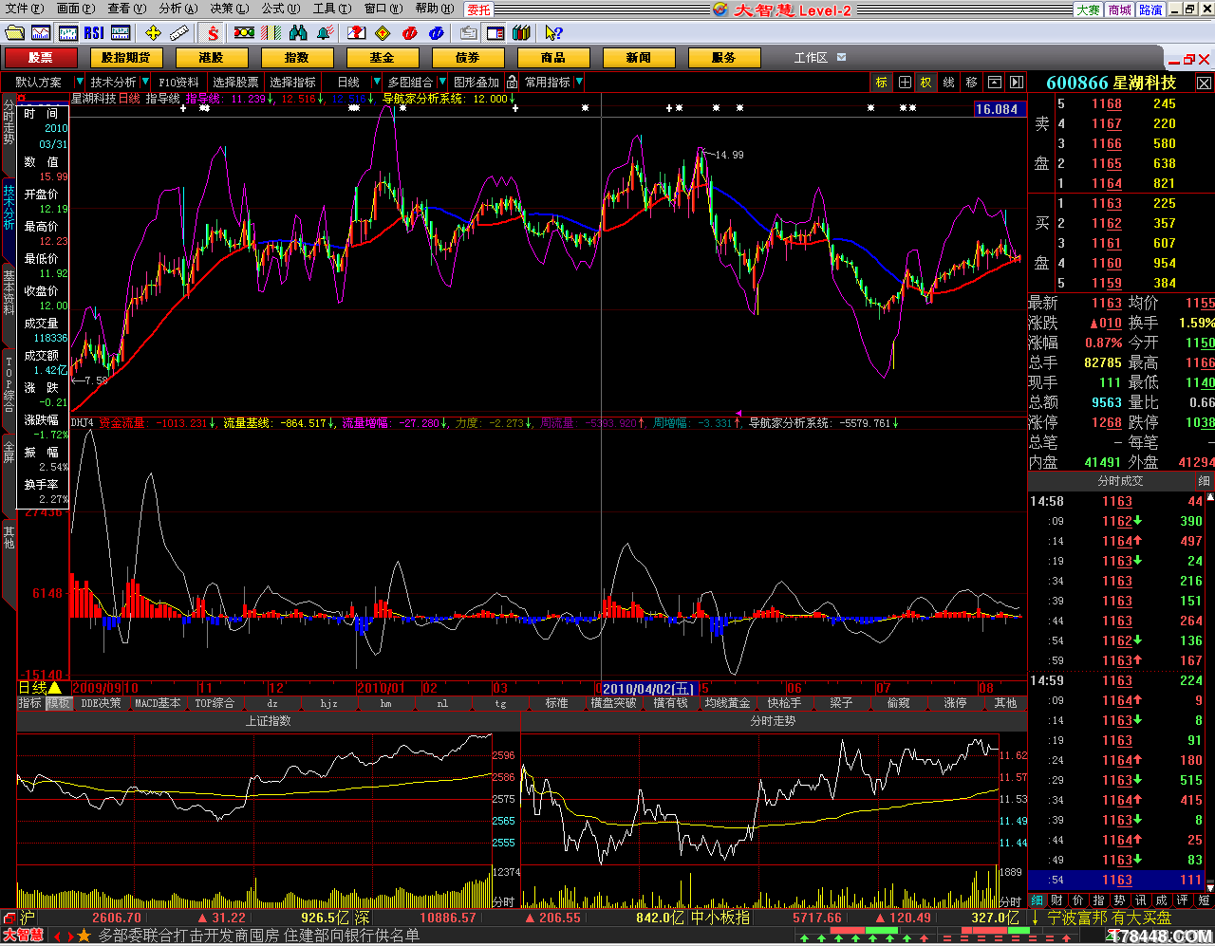
Task: Click the blue phi symbol icon
Action: (x=437, y=33)
